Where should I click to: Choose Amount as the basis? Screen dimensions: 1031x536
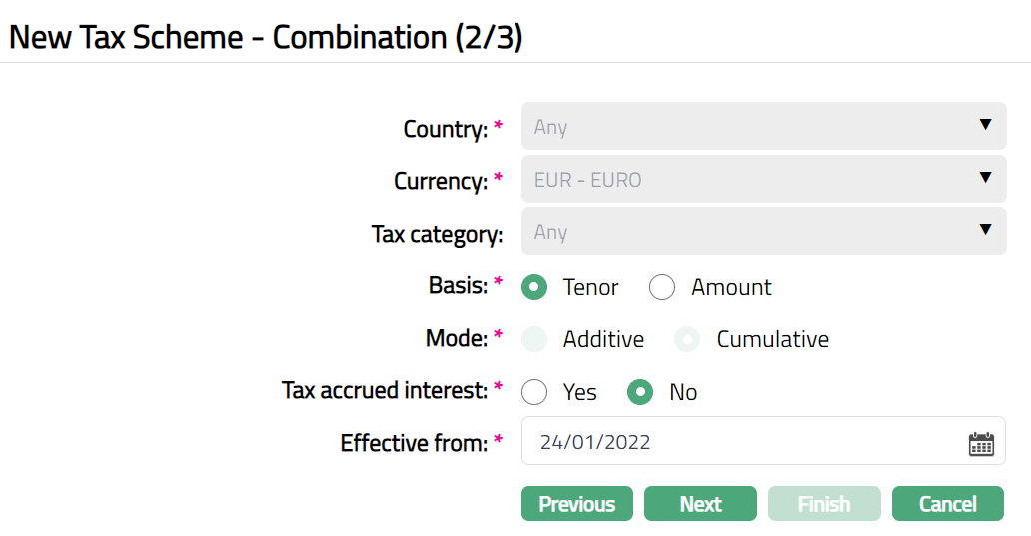click(x=662, y=288)
